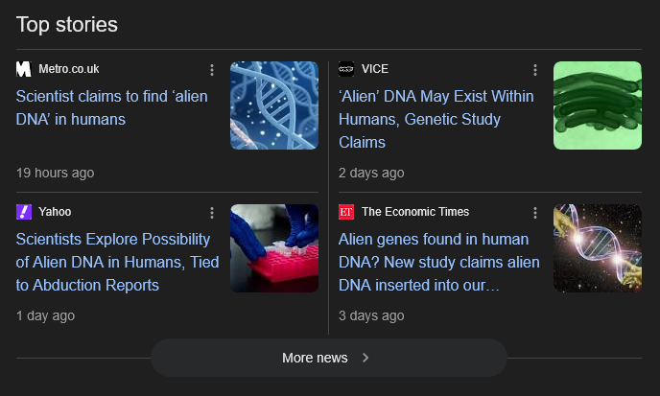
Task: Open three-dot menu for Metro.co.uk story
Action: (212, 70)
